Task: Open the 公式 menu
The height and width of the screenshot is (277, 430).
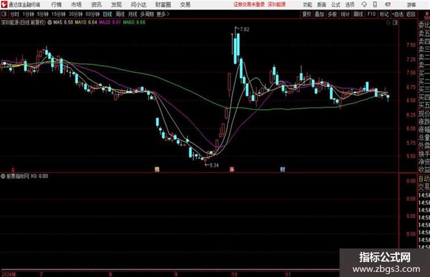Action: 336,5
